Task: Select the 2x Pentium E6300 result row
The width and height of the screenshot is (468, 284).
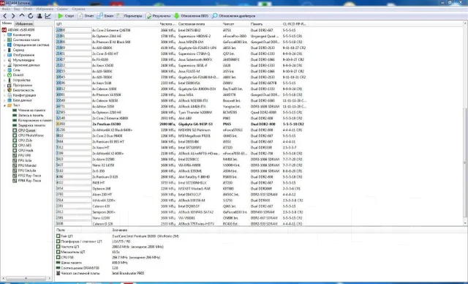Action: pyautogui.click(x=181, y=124)
